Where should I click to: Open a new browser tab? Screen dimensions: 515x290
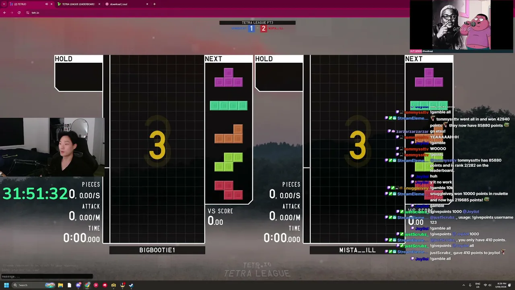coord(154,4)
